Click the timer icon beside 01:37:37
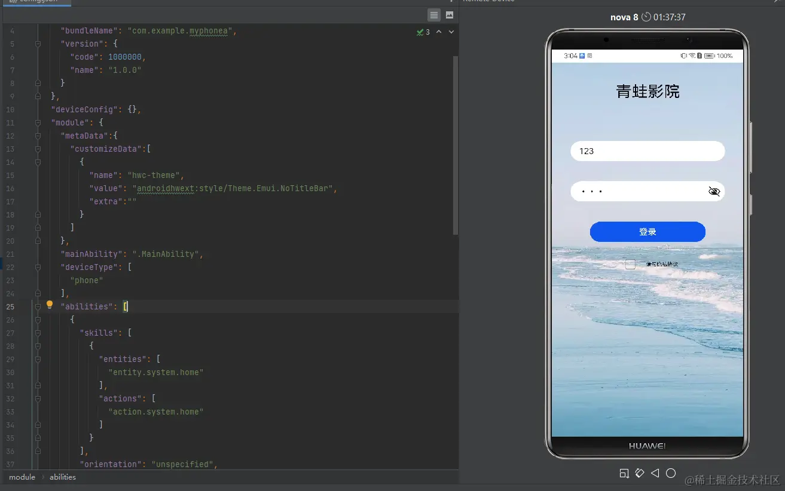 click(x=646, y=17)
